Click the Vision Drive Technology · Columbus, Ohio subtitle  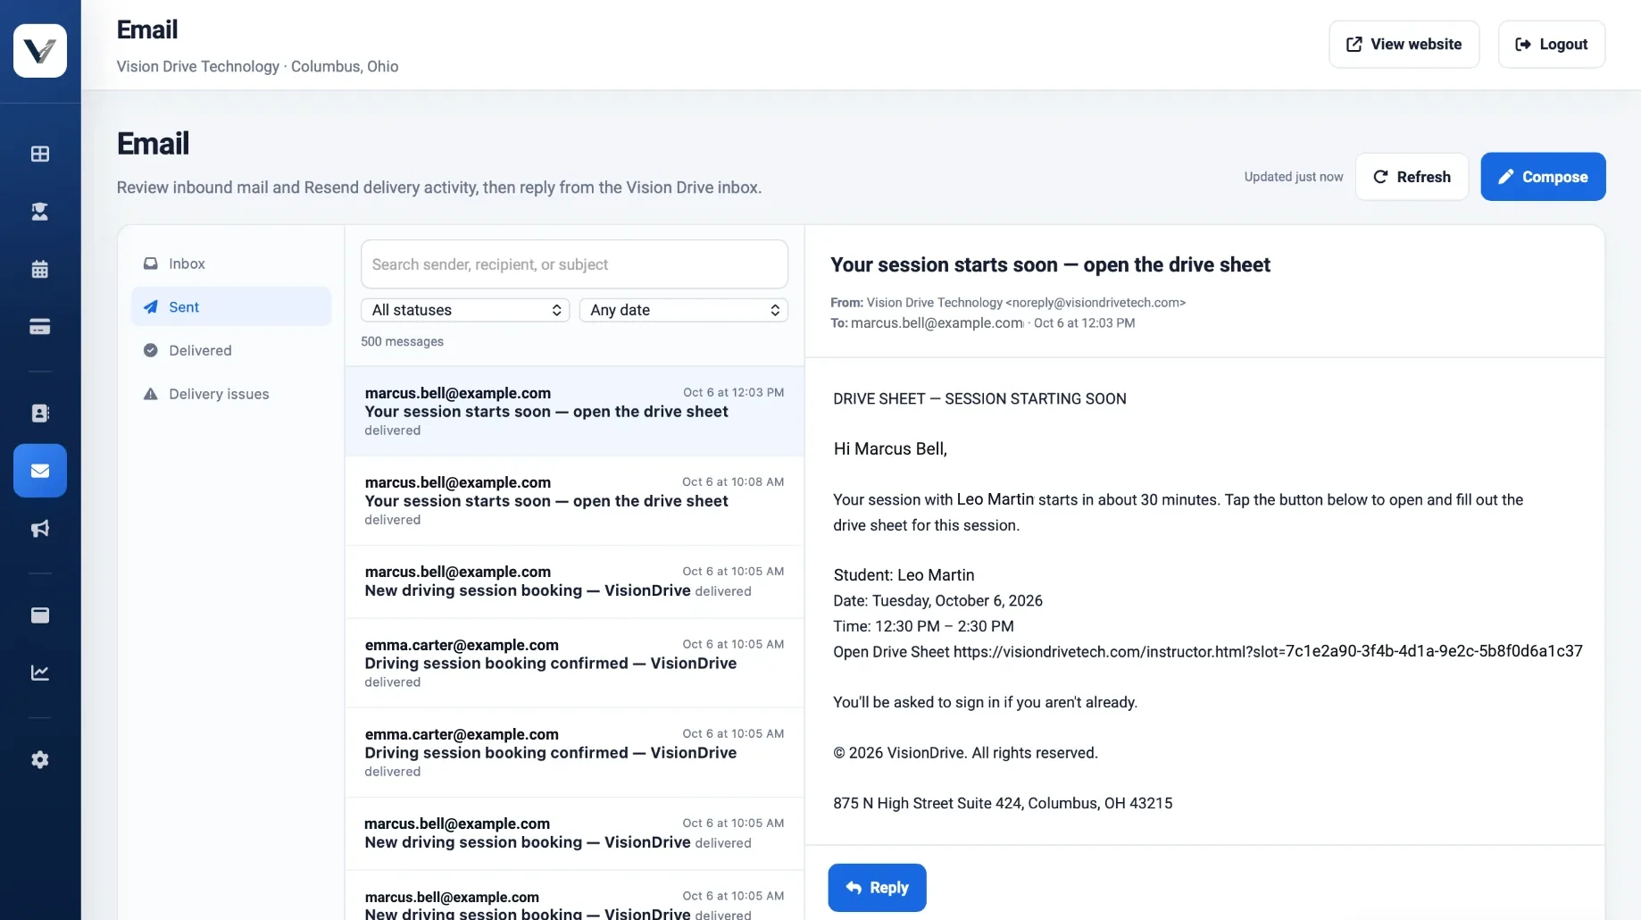tap(257, 66)
